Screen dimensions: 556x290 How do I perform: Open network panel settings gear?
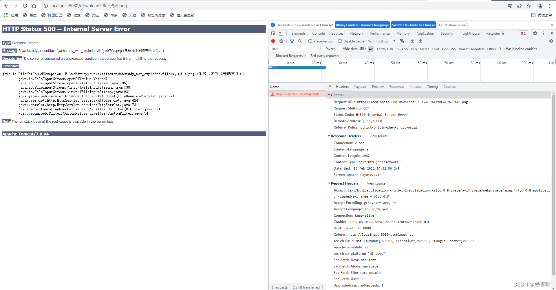pyautogui.click(x=551, y=41)
